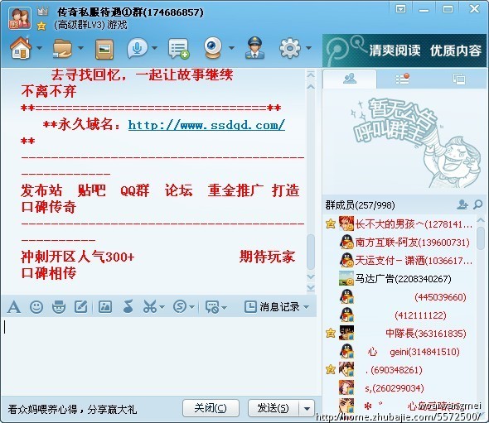489x423 pixels.
Task: Expand the voice chat dropdown arrow
Action: click(x=154, y=48)
